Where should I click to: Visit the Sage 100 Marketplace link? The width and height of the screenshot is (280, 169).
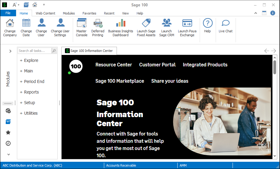point(120,81)
